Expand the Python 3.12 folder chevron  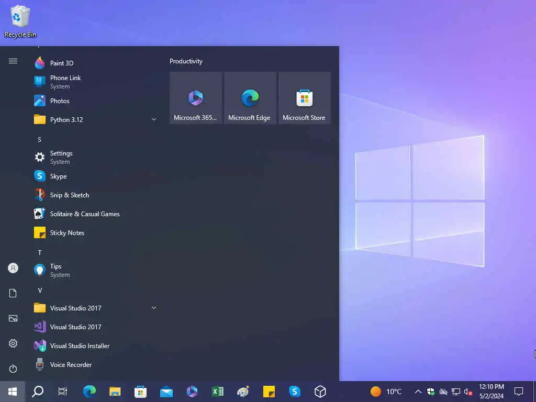(154, 119)
